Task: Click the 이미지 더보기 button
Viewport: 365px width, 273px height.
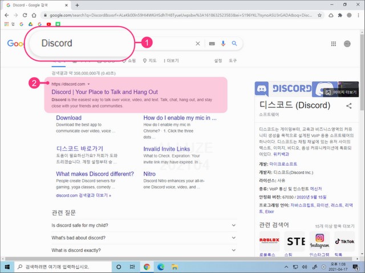Action: point(341,92)
